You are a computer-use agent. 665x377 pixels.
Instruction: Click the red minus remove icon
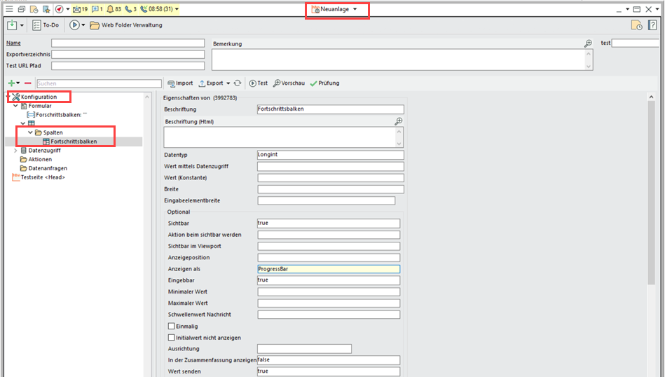28,83
